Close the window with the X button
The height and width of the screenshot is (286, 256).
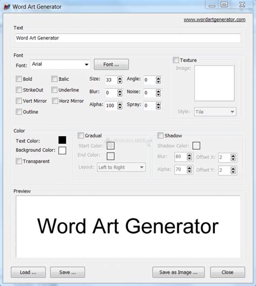242,4
